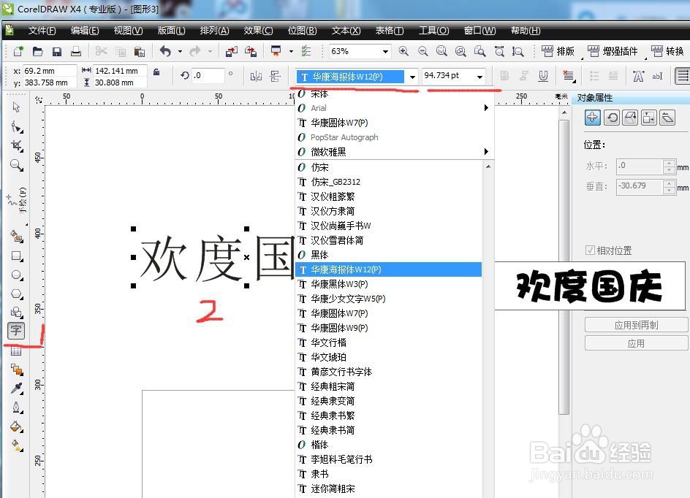This screenshot has height=498, width=690.
Task: Open the font name dropdown arrow
Action: click(x=412, y=77)
